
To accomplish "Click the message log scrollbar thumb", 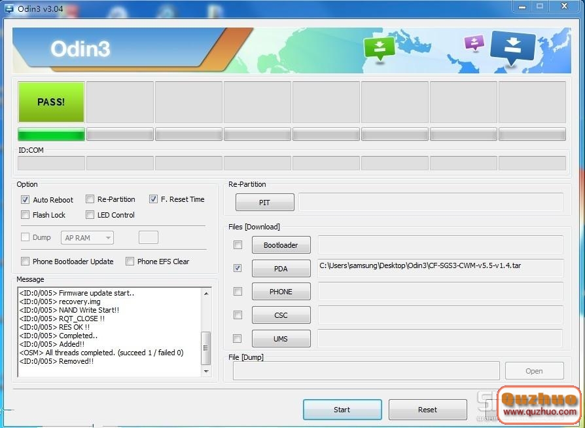I will [x=206, y=348].
